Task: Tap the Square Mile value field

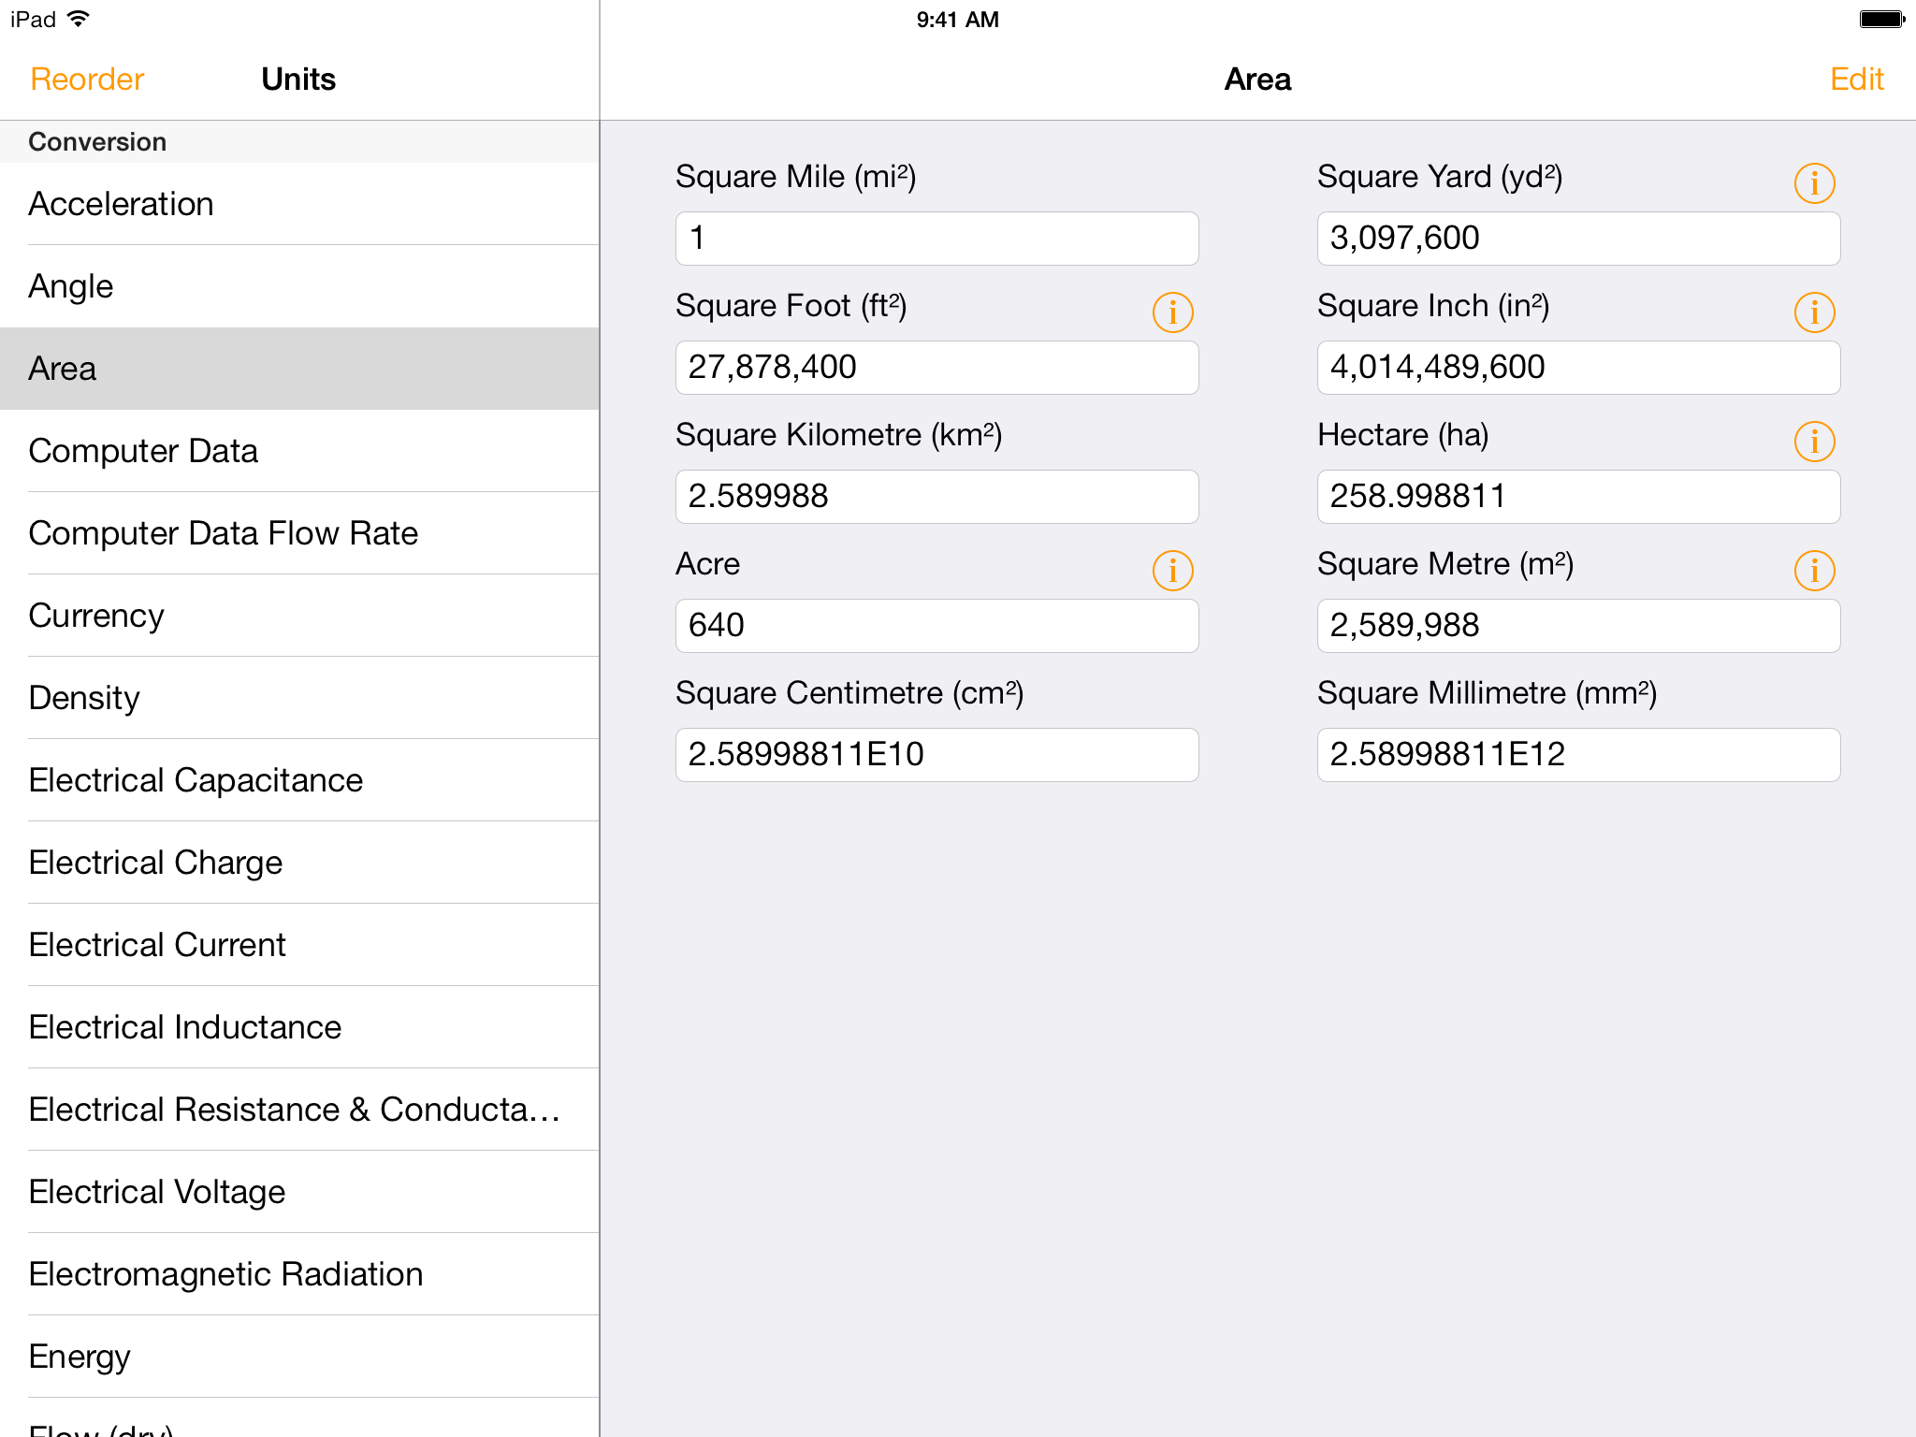Action: click(x=936, y=239)
